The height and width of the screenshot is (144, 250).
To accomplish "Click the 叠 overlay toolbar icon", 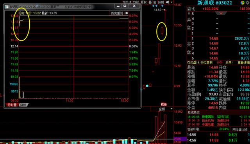I will tap(150, 2).
